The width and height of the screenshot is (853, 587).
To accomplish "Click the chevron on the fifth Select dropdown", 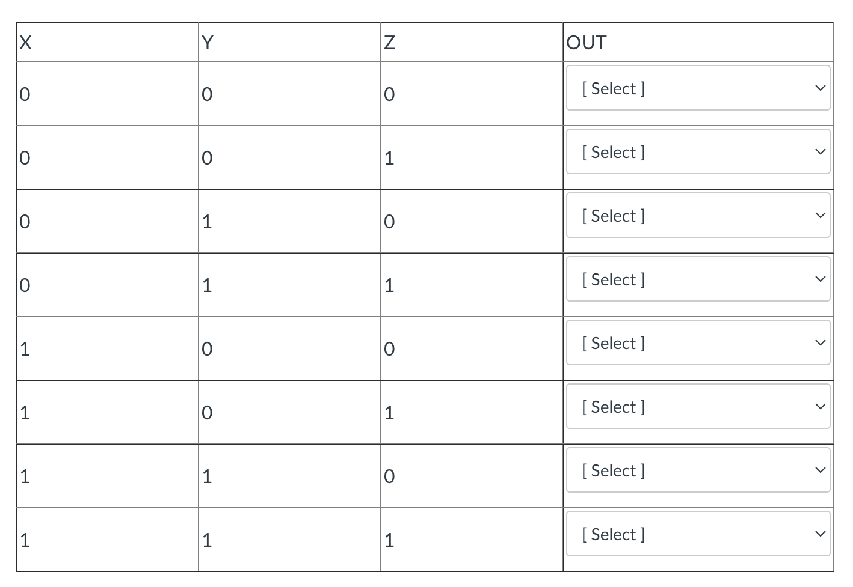I will pyautogui.click(x=821, y=342).
